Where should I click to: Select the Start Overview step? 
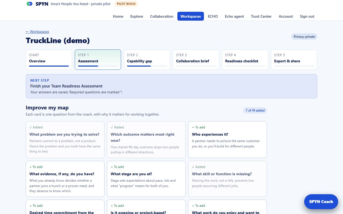[49, 60]
